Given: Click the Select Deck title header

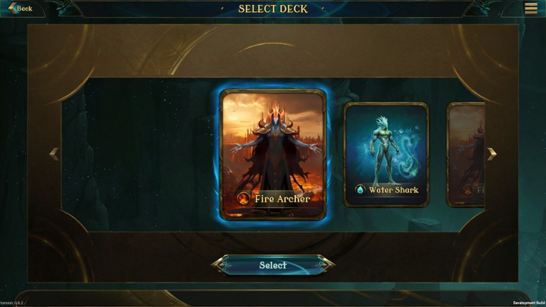Looking at the screenshot, I should (x=273, y=9).
